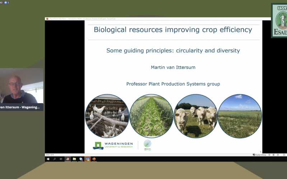287x179 pixels.
Task: Click the slide title 'Biological resources improving crop efficiency'
Action: click(173, 30)
